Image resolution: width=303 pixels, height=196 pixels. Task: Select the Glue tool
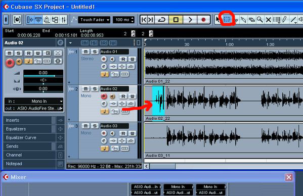pyautogui.click(x=243, y=20)
